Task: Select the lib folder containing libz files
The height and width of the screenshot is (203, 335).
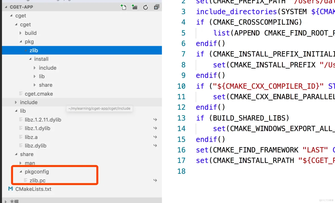Action: [x=23, y=111]
